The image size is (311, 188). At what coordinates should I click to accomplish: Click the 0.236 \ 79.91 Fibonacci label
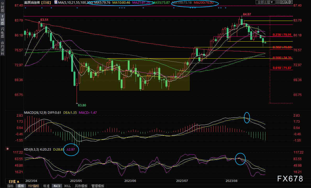[x=282, y=35]
